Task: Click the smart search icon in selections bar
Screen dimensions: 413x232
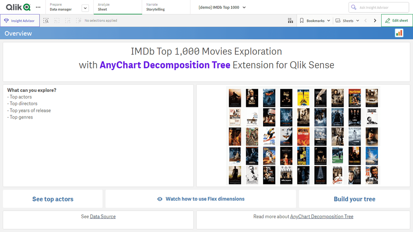Action: (x=46, y=21)
